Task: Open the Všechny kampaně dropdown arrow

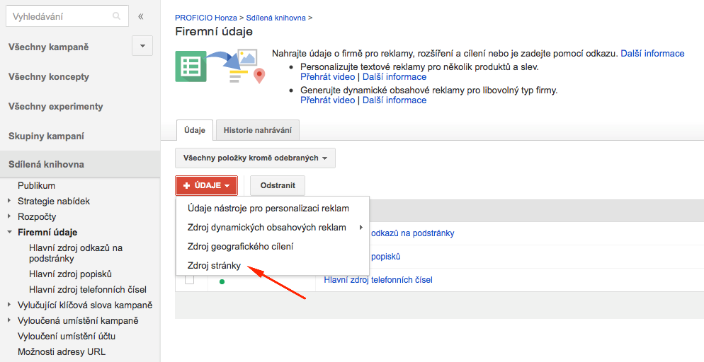Action: [142, 46]
